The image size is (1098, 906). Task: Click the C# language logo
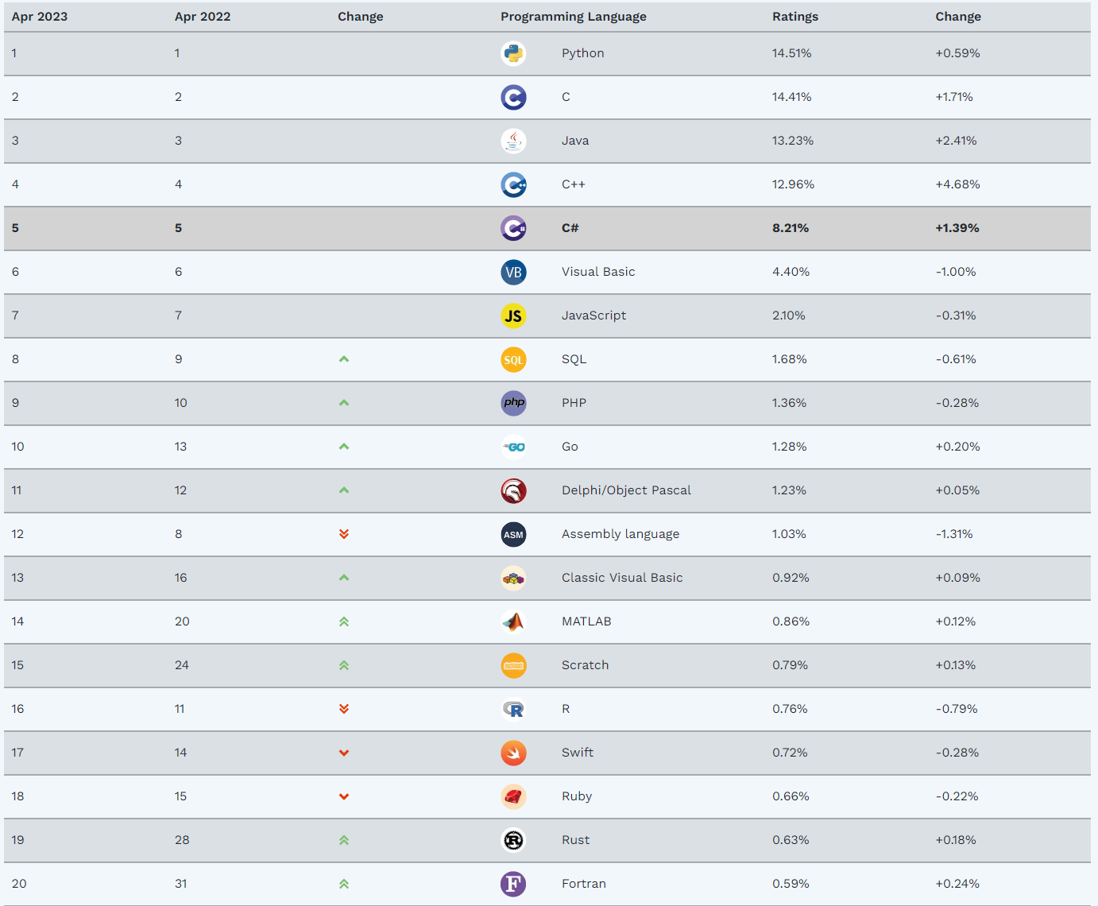(513, 228)
